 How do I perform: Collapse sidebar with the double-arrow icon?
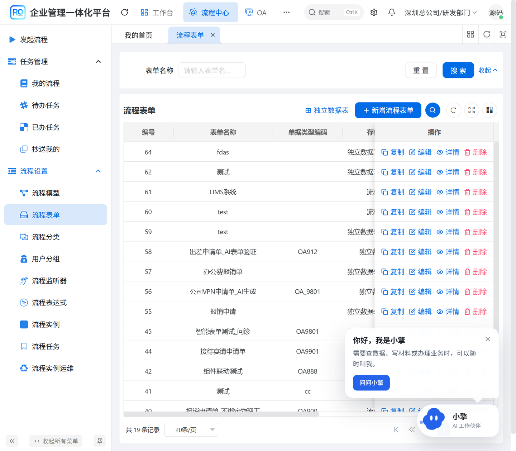click(x=12, y=441)
